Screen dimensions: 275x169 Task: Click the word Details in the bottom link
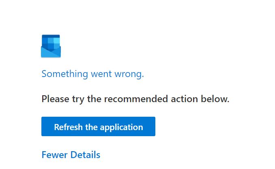[85, 155]
